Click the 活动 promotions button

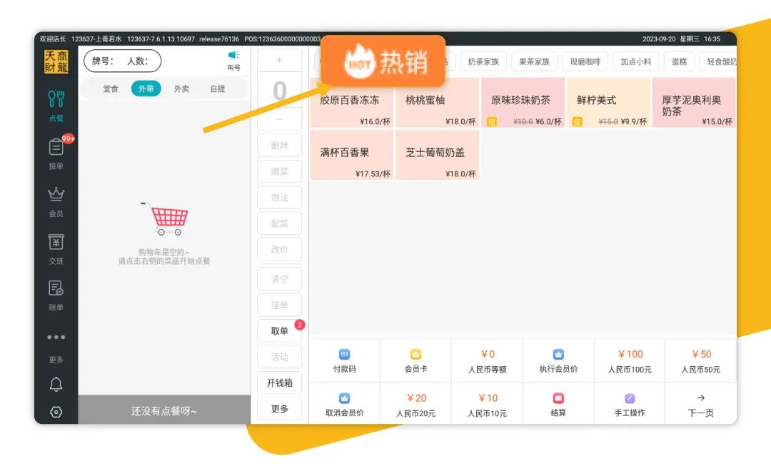(279, 357)
